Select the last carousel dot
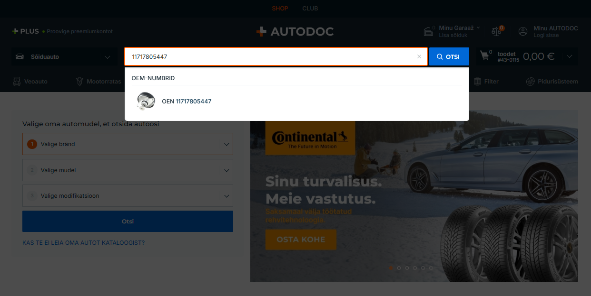The width and height of the screenshot is (591, 296). coord(431,268)
